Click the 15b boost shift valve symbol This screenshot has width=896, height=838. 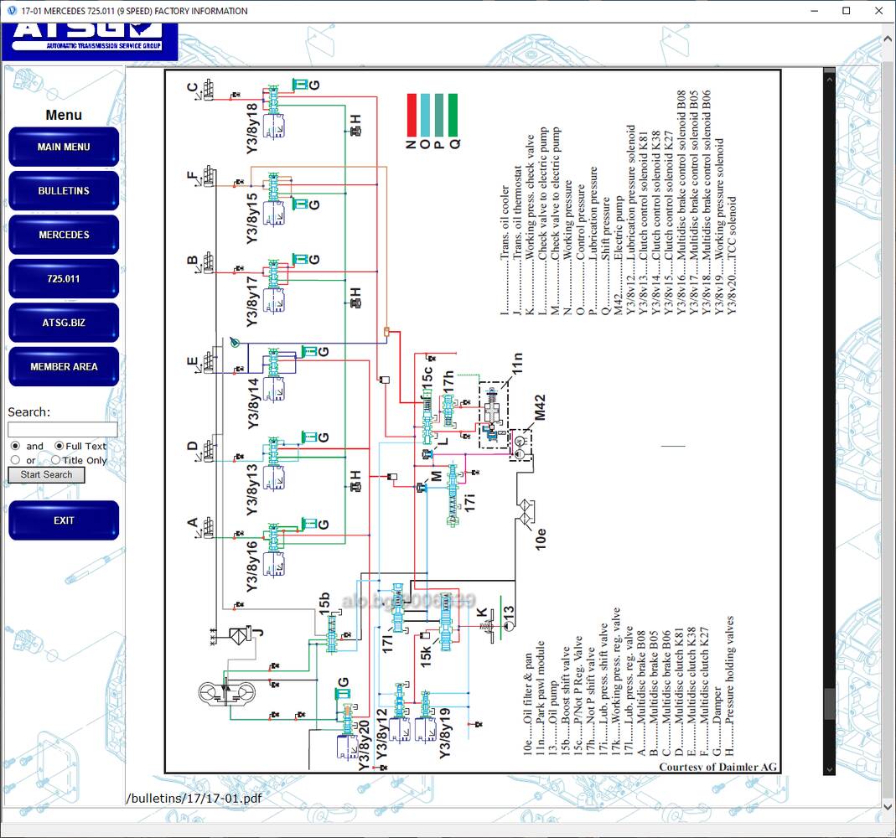333,634
